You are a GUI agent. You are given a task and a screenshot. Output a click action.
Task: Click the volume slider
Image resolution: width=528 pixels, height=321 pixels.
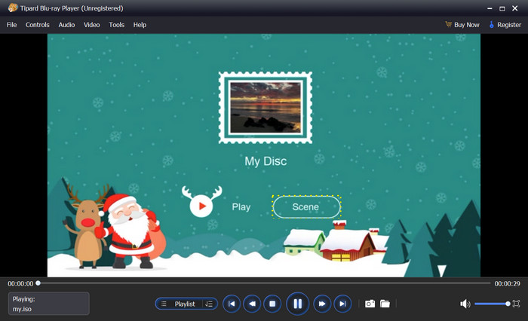click(492, 304)
